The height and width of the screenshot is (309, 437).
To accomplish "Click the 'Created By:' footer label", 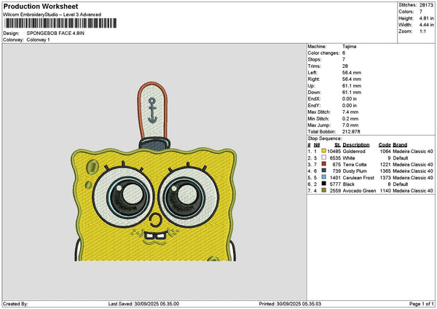I will pos(15,304).
